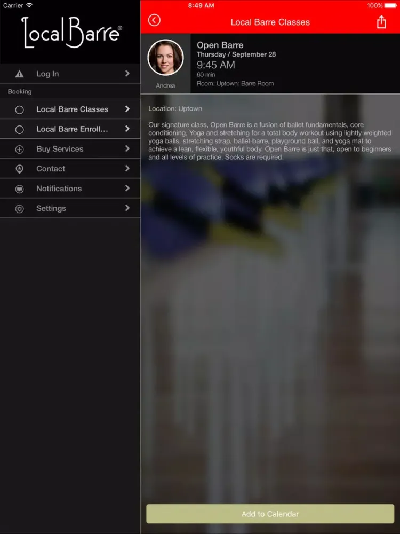This screenshot has height=534, width=400.
Task: Expand the Notifications chevron
Action: (x=127, y=187)
